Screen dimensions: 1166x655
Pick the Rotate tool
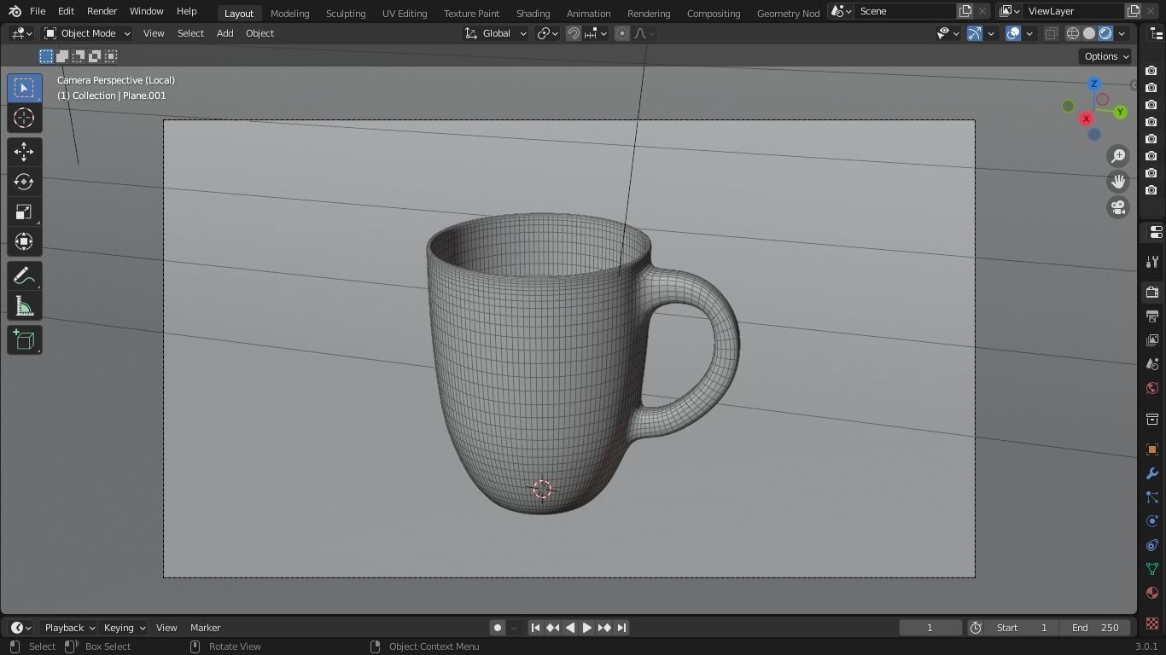pyautogui.click(x=24, y=182)
